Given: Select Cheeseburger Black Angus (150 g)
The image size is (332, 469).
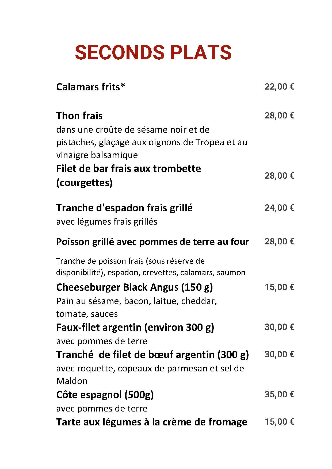Looking at the screenshot, I should (x=135, y=287).
